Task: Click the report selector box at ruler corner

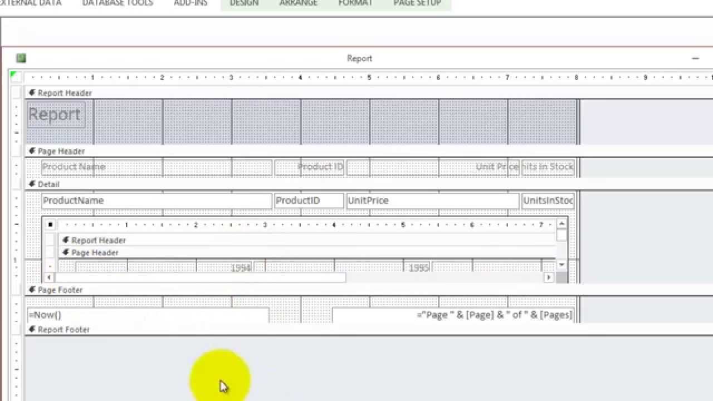Action: (16, 77)
